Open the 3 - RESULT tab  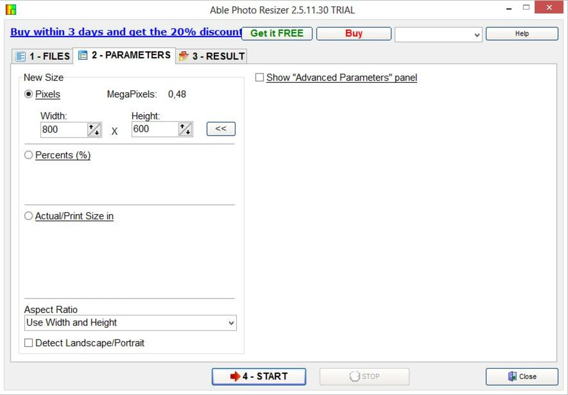coord(212,56)
